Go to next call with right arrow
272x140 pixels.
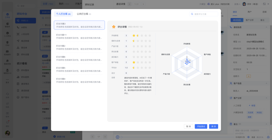point(143,4)
